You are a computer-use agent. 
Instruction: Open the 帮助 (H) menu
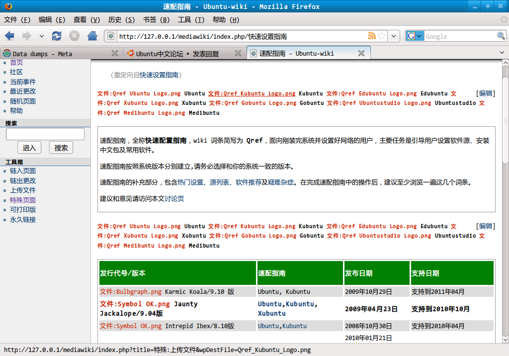click(226, 20)
